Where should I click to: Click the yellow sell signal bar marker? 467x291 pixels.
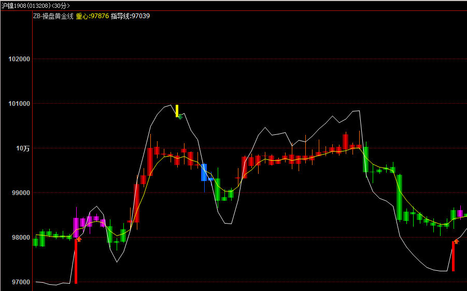(177, 110)
